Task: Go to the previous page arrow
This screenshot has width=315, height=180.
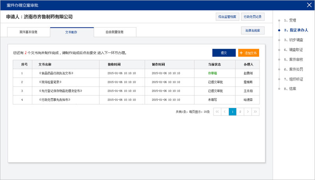Action: tap(225, 112)
